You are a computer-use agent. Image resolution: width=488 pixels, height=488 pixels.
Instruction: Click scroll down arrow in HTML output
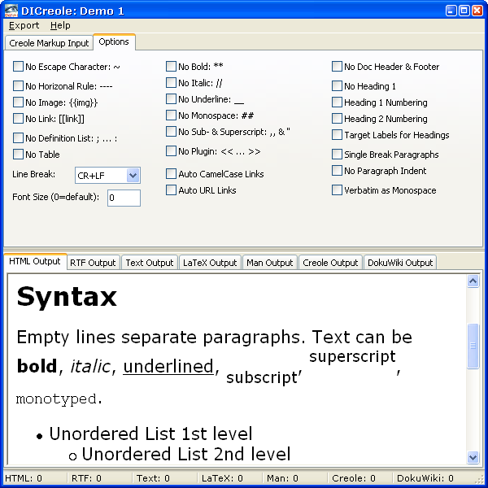[x=473, y=457]
